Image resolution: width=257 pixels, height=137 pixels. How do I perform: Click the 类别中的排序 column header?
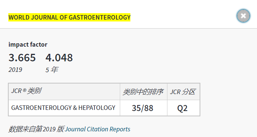point(144,91)
